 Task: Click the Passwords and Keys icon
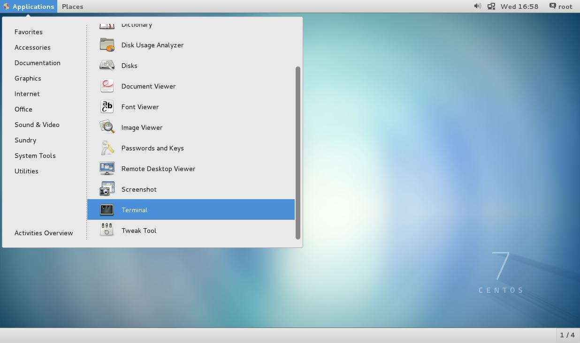[x=107, y=148]
